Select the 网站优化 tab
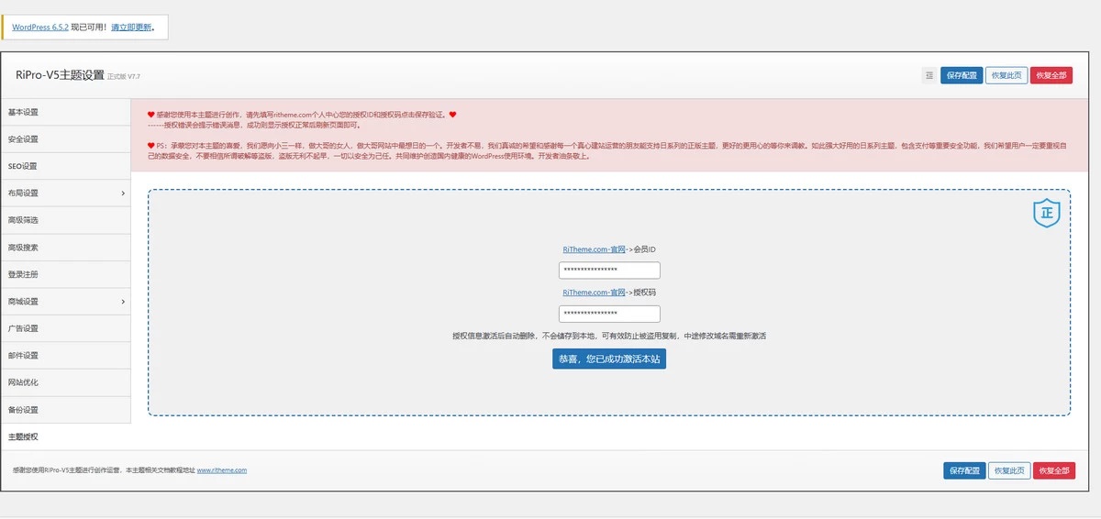 (24, 382)
